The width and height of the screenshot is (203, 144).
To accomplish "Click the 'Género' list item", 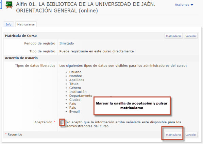I will (x=75, y=88).
